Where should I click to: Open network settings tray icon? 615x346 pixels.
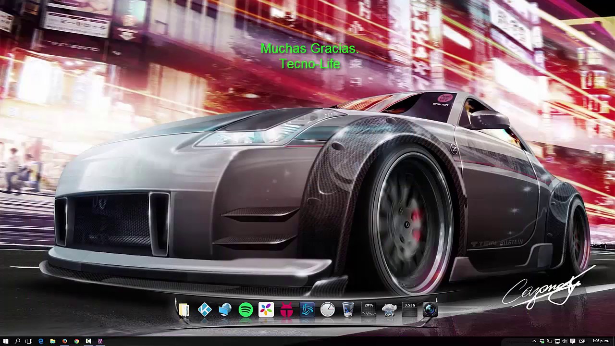tap(557, 341)
